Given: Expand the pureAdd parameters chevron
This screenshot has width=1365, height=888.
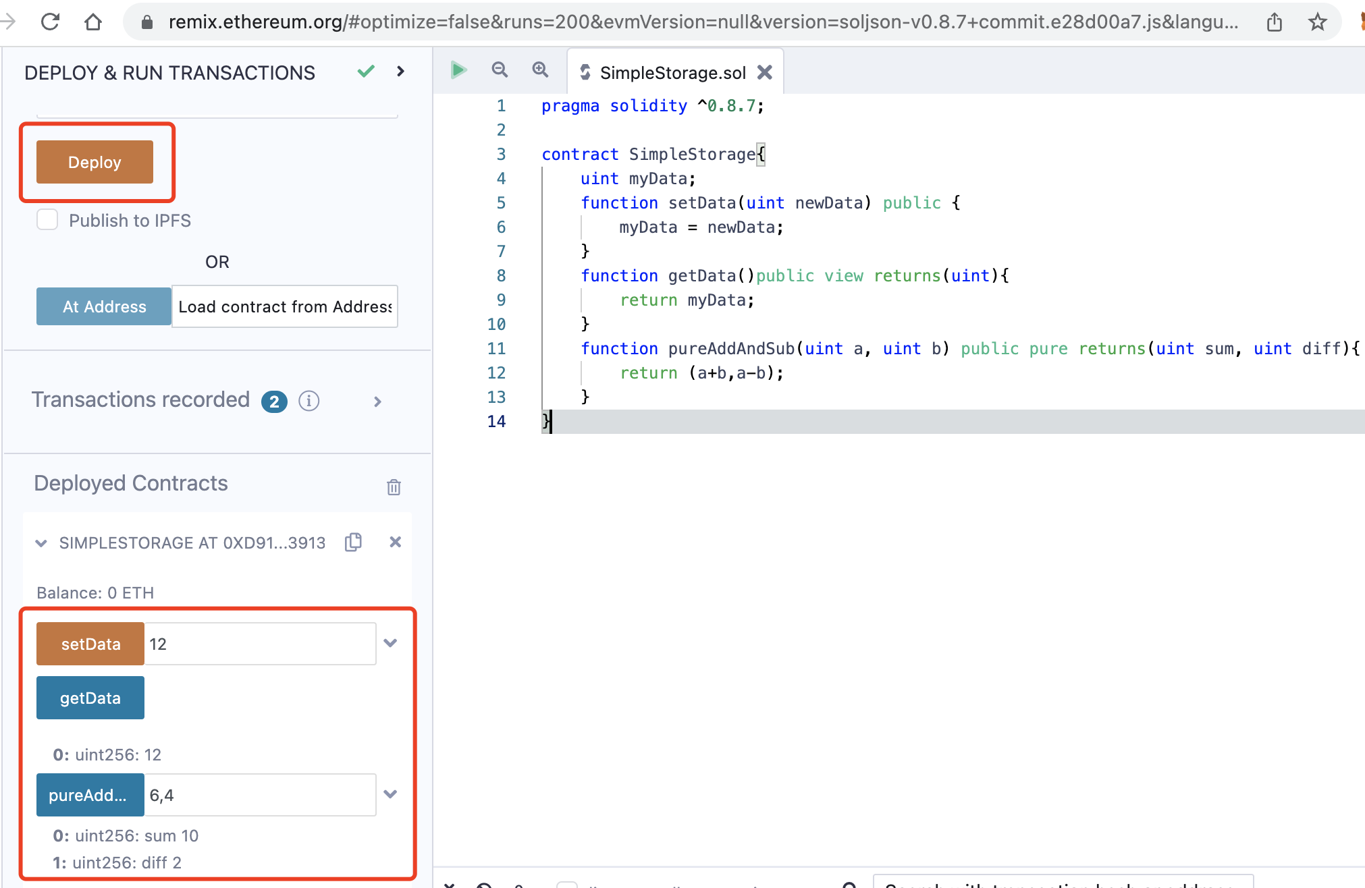Looking at the screenshot, I should tap(390, 794).
